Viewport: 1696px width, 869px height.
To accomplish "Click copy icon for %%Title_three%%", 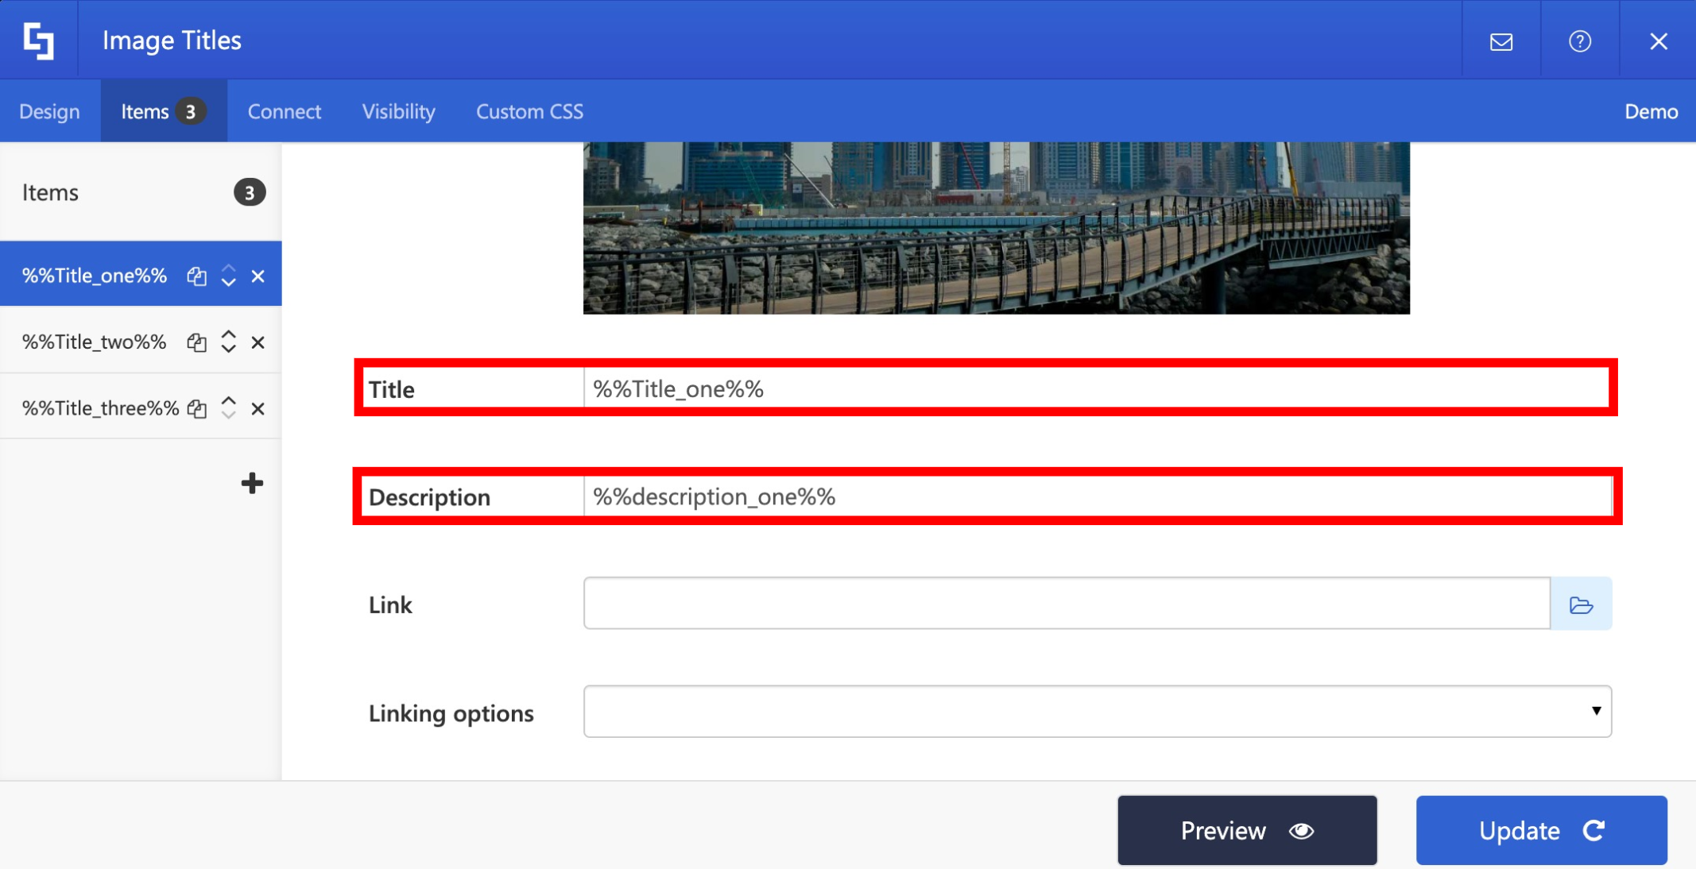I will pyautogui.click(x=196, y=408).
